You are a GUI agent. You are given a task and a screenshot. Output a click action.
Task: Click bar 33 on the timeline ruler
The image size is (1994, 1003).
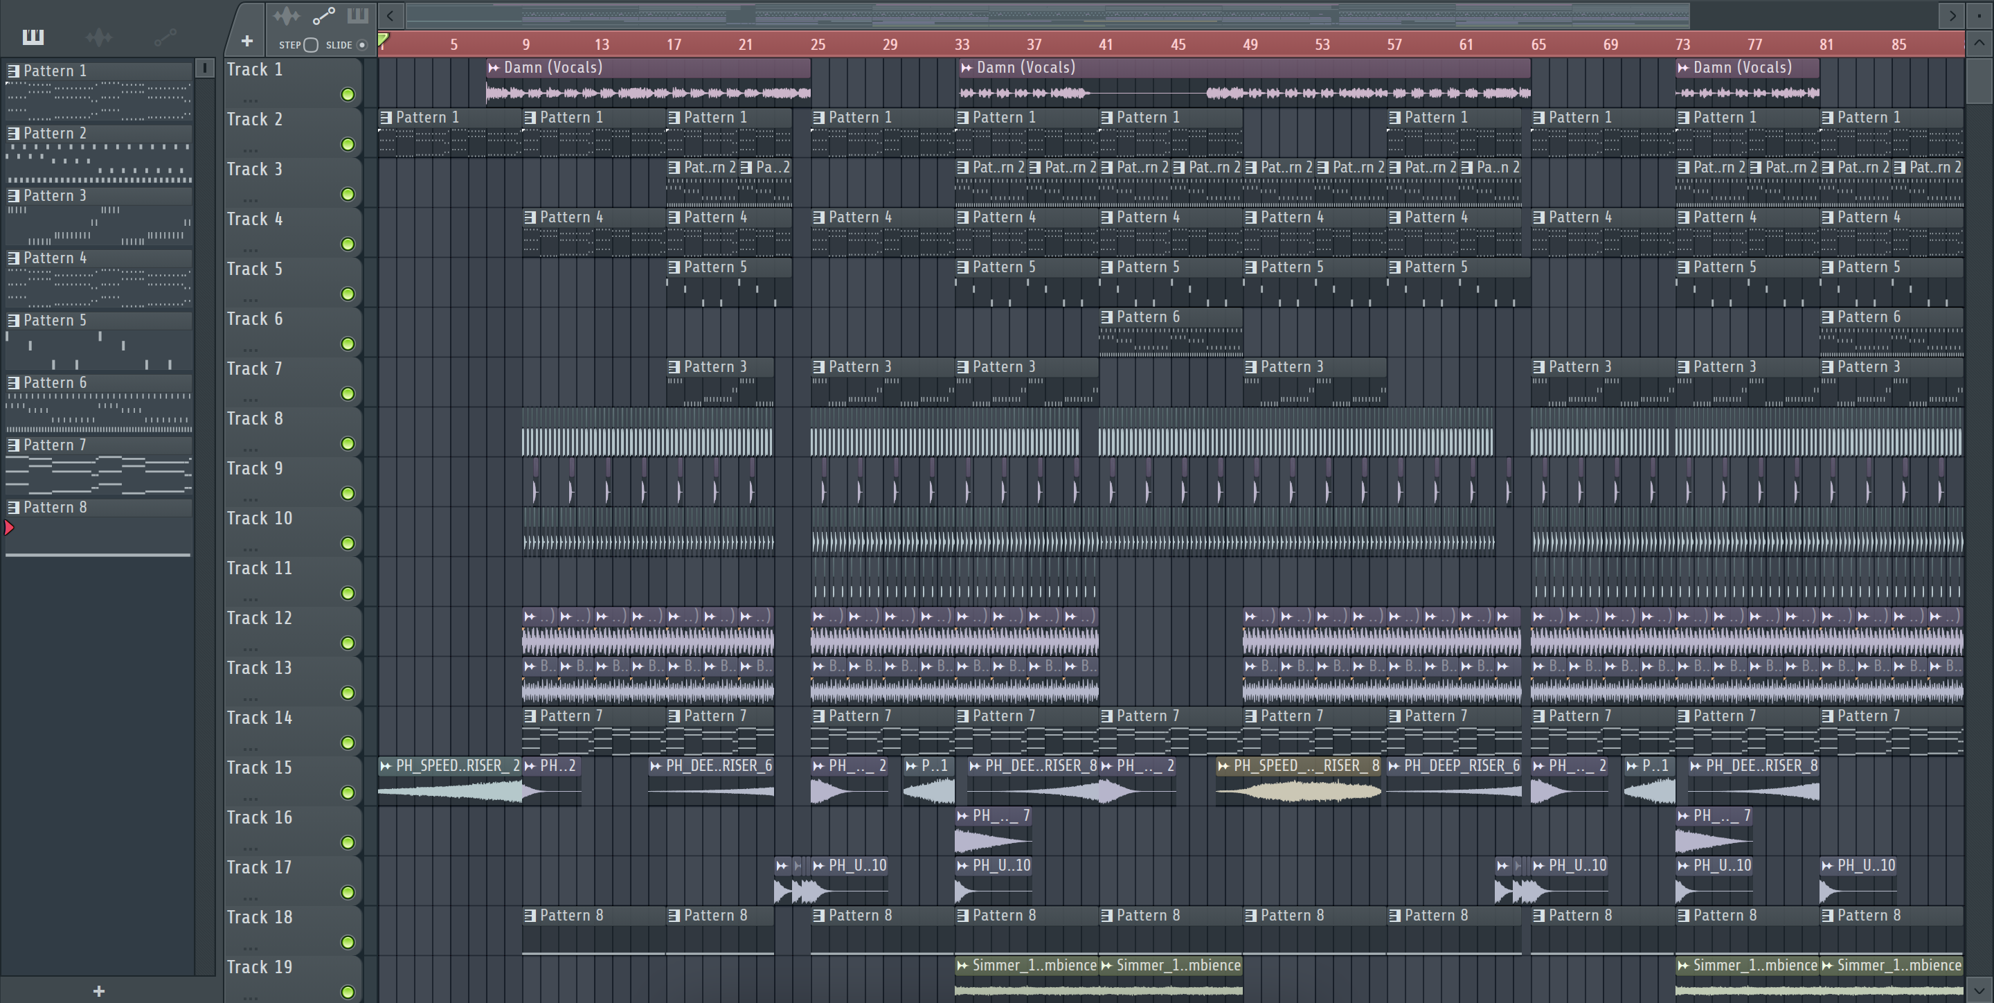[962, 45]
